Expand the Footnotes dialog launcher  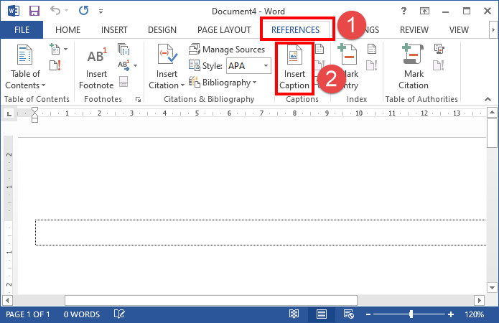138,99
